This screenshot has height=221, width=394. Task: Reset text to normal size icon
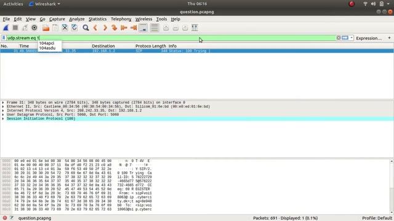coord(185,28)
